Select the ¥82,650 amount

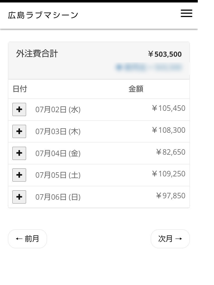pos(171,152)
